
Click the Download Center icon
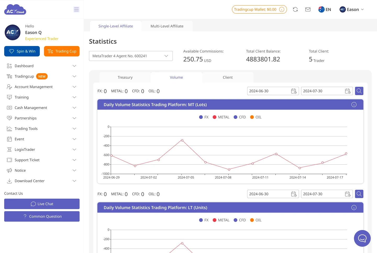pyautogui.click(x=9, y=181)
